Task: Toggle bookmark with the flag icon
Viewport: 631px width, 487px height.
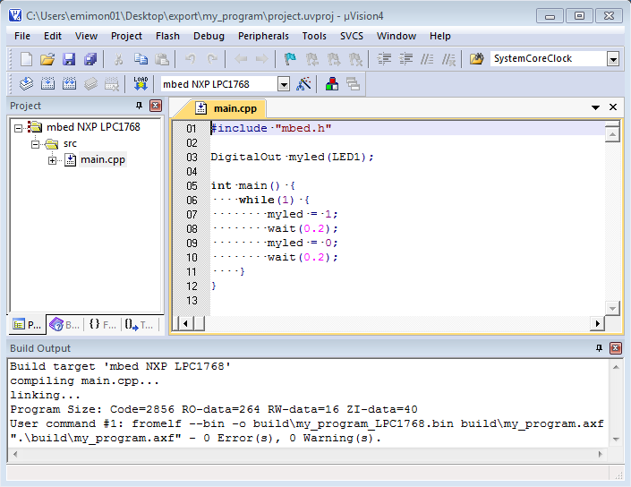Action: pos(290,59)
